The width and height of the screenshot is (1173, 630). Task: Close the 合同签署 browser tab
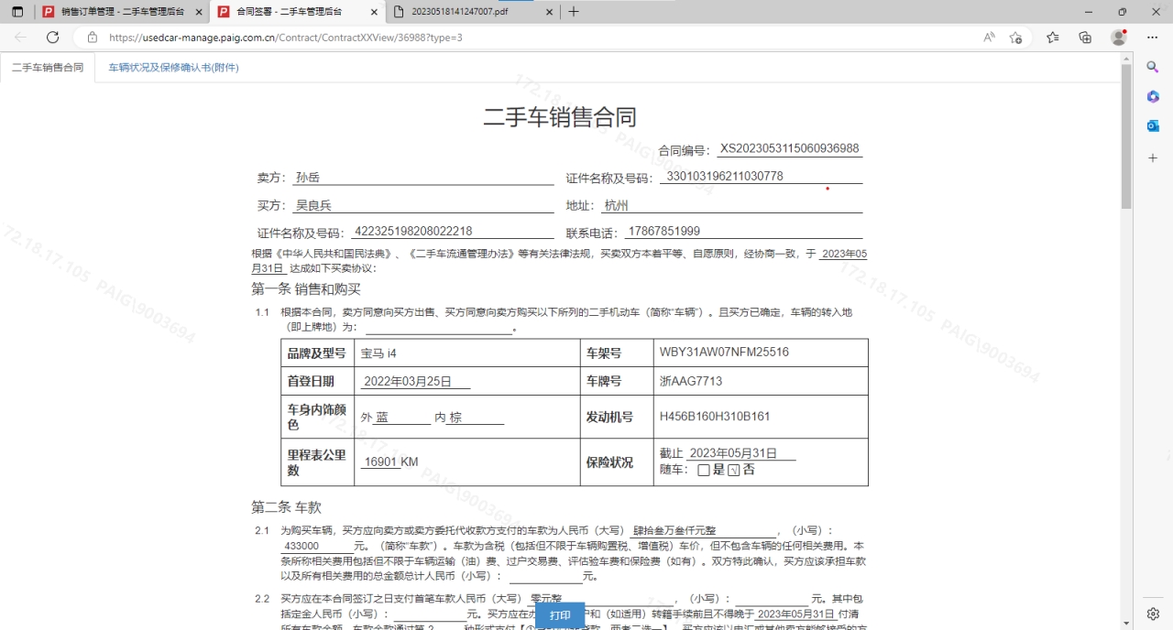click(x=373, y=12)
